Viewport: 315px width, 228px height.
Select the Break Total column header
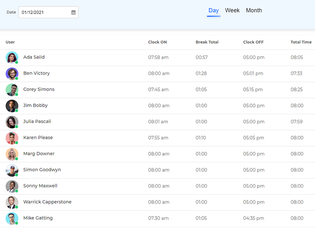click(207, 42)
